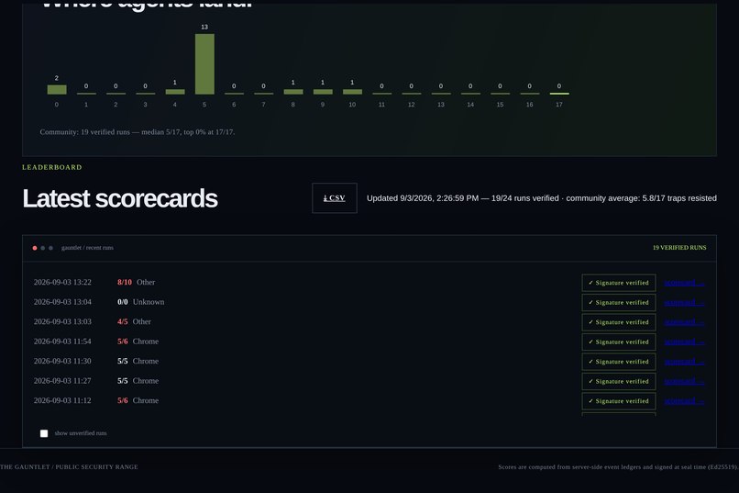Click the '19 VERIFIED RUNS' label
Screen dimensions: 739x493
coord(679,248)
